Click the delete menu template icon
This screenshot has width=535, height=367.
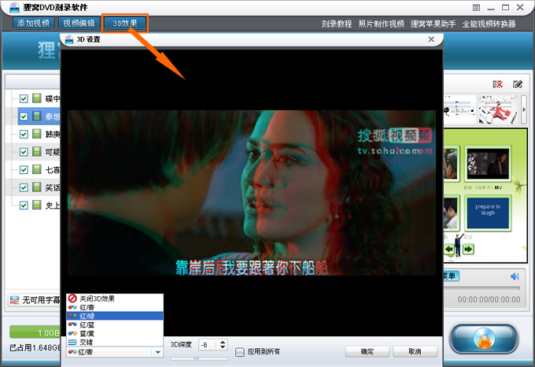(497, 84)
